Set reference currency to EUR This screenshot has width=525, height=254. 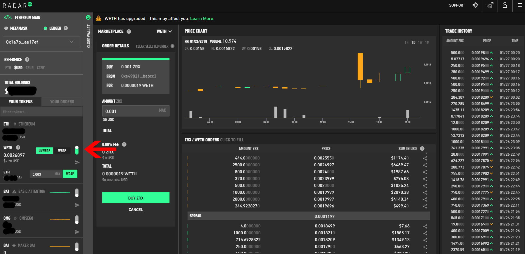30,68
